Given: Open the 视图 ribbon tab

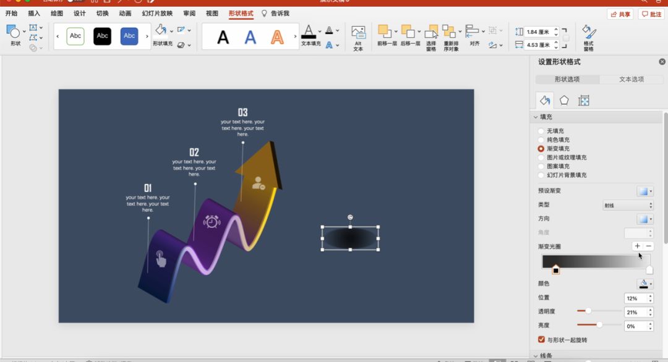Looking at the screenshot, I should (x=212, y=13).
